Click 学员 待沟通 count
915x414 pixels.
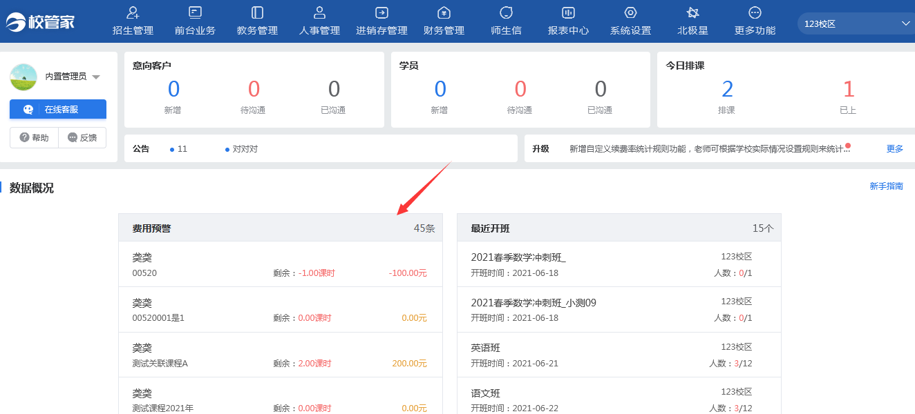point(520,89)
